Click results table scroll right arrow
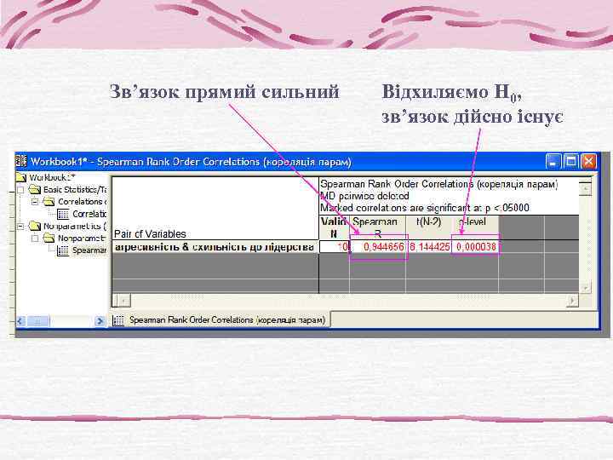This screenshot has width=613, height=460. point(573,301)
